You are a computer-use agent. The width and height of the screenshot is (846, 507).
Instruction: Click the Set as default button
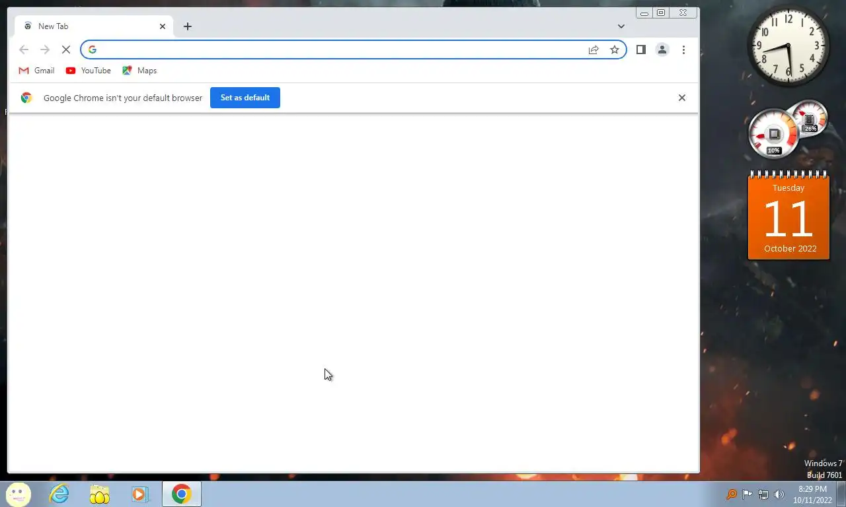[x=245, y=98]
